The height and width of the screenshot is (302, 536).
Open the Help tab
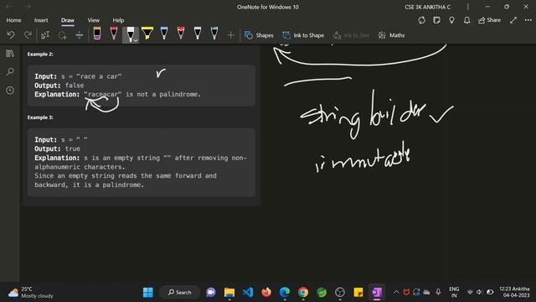118,20
